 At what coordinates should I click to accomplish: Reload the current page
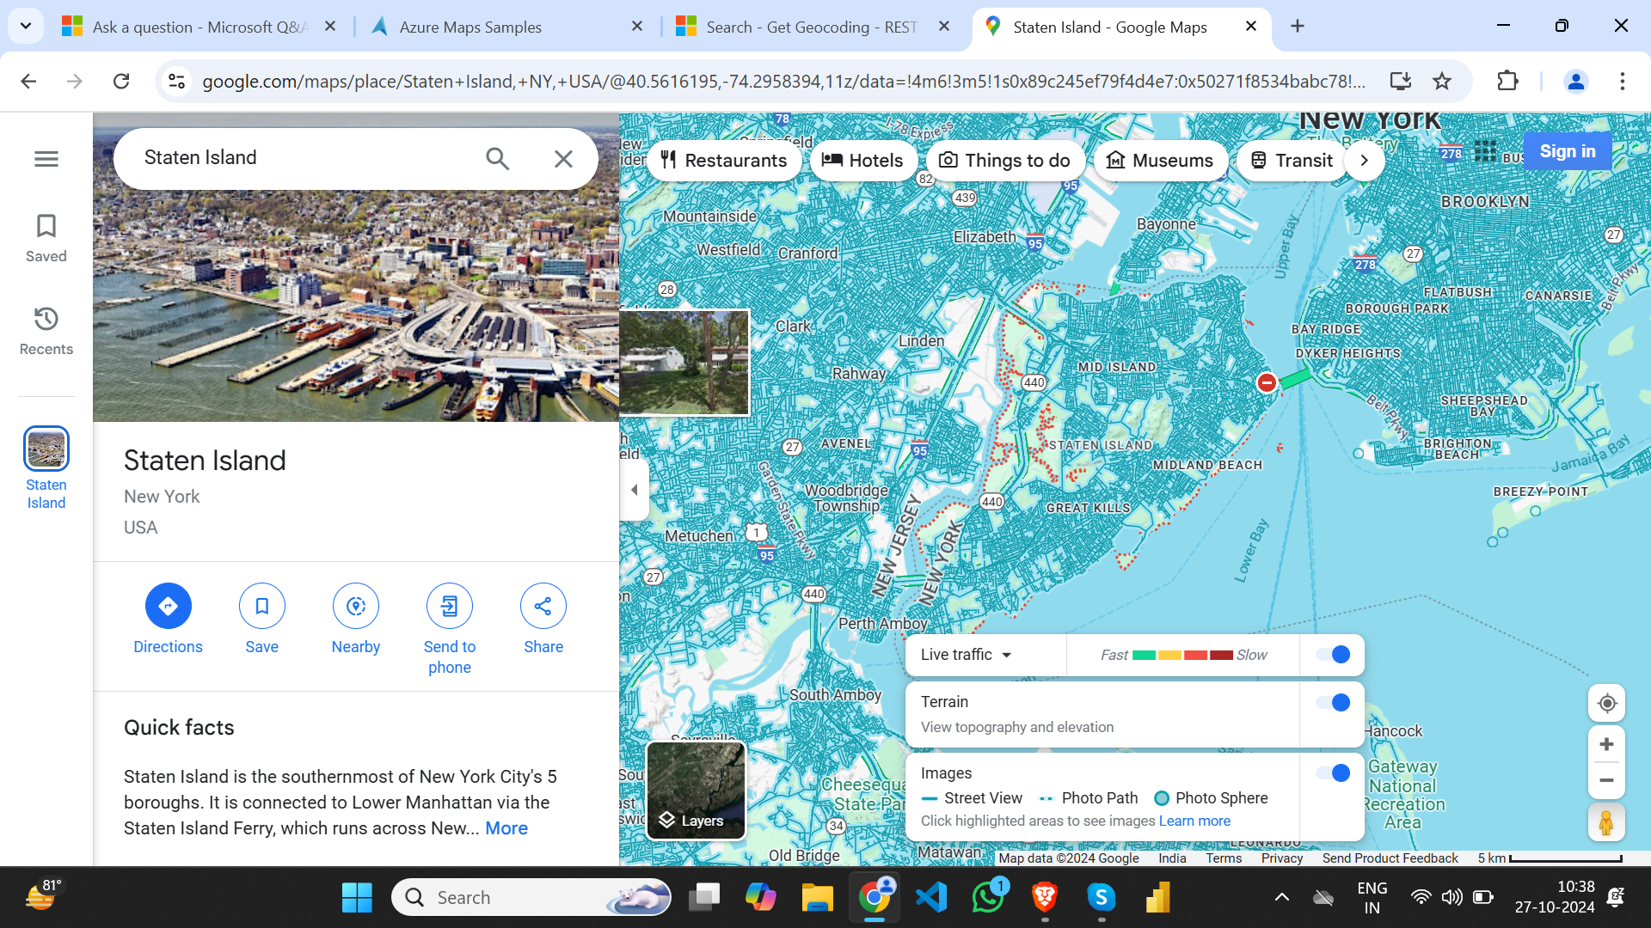(x=121, y=81)
